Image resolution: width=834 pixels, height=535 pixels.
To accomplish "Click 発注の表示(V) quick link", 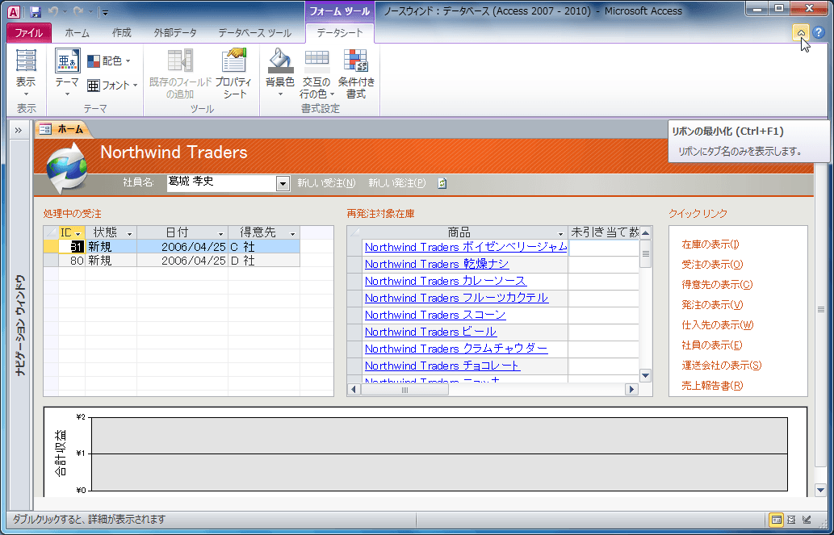I will (712, 305).
